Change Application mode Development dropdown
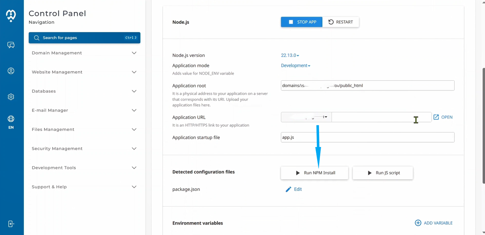The height and width of the screenshot is (235, 485). coord(295,66)
